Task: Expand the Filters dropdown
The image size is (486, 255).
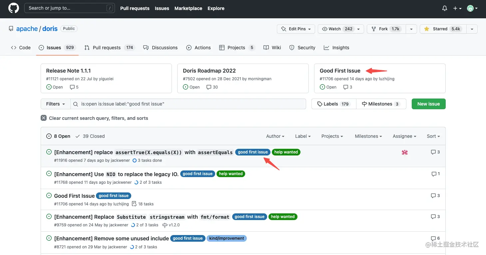Action: (x=56, y=104)
